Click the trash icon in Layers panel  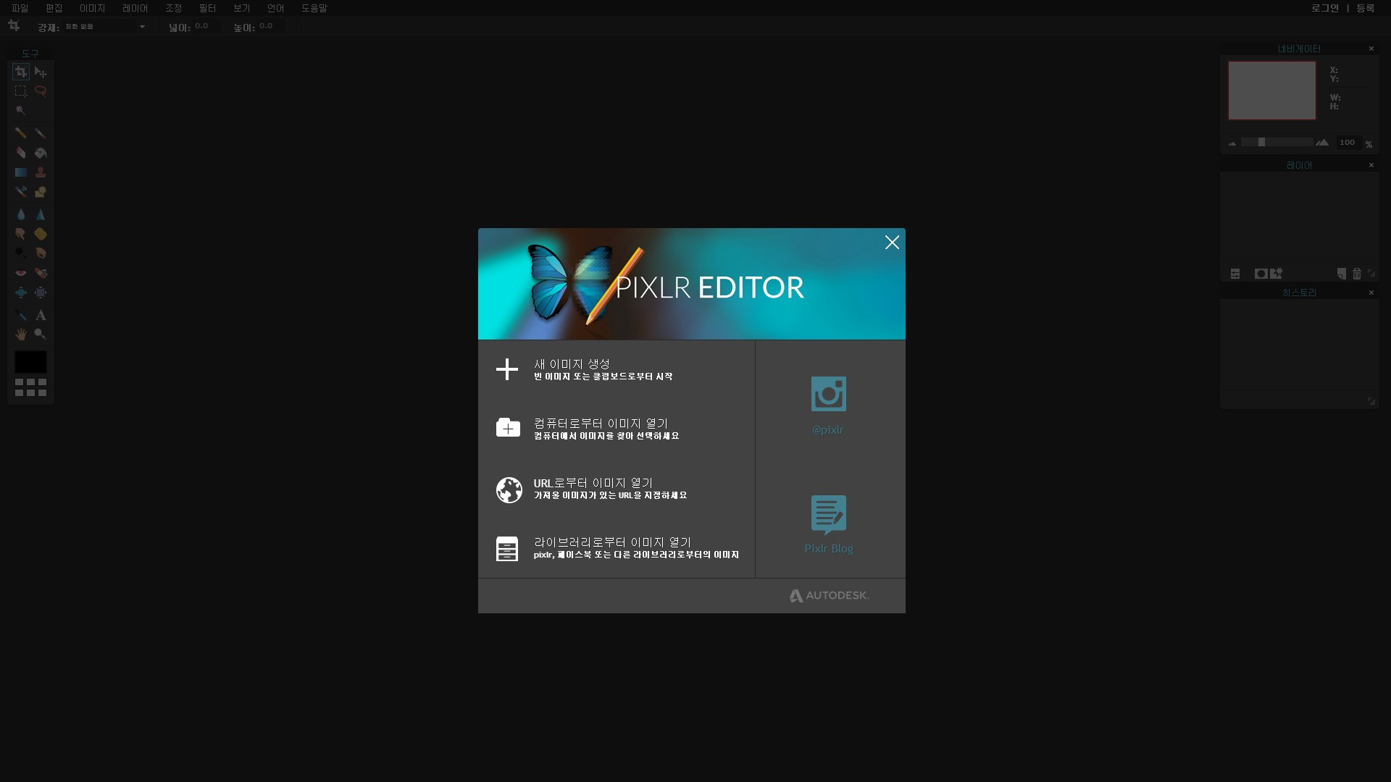pos(1356,274)
